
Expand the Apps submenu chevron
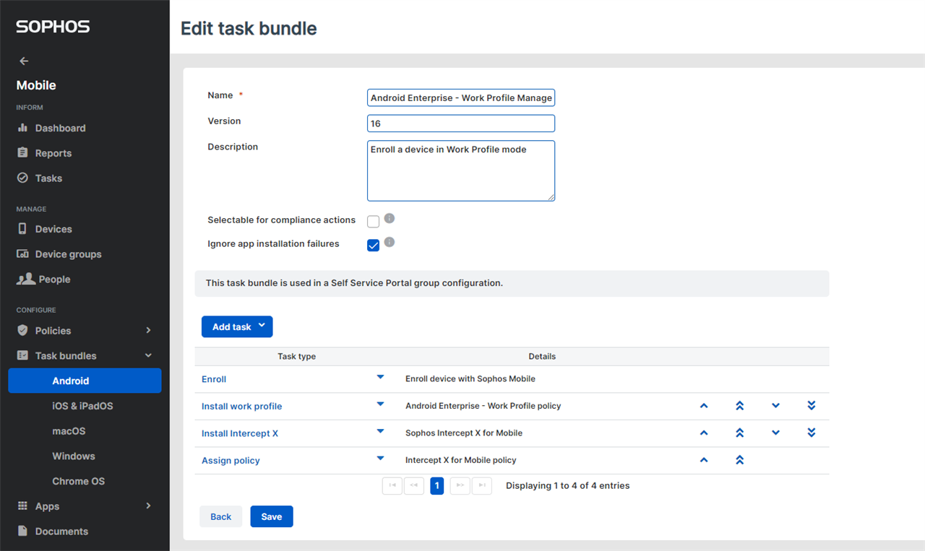coord(148,506)
